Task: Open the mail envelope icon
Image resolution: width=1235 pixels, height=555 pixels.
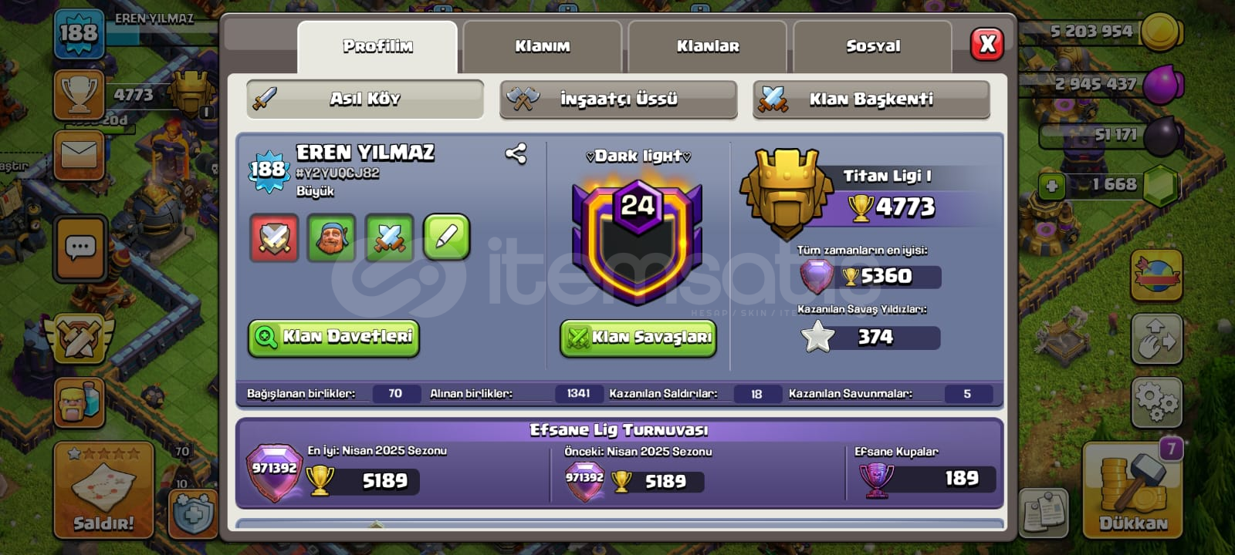Action: [x=79, y=156]
